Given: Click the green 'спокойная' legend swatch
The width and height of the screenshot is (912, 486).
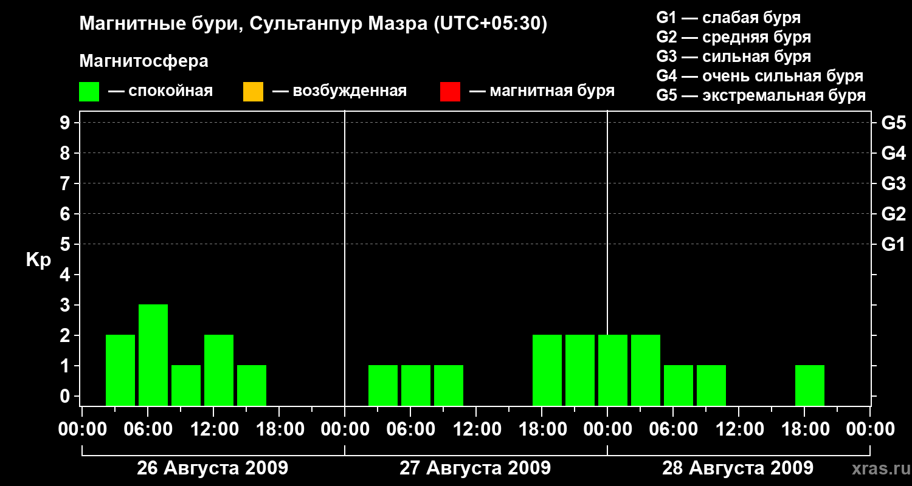Looking at the screenshot, I should pyautogui.click(x=89, y=92).
